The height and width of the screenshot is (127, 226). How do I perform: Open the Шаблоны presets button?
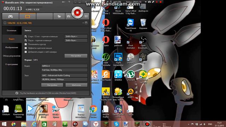(76, 85)
